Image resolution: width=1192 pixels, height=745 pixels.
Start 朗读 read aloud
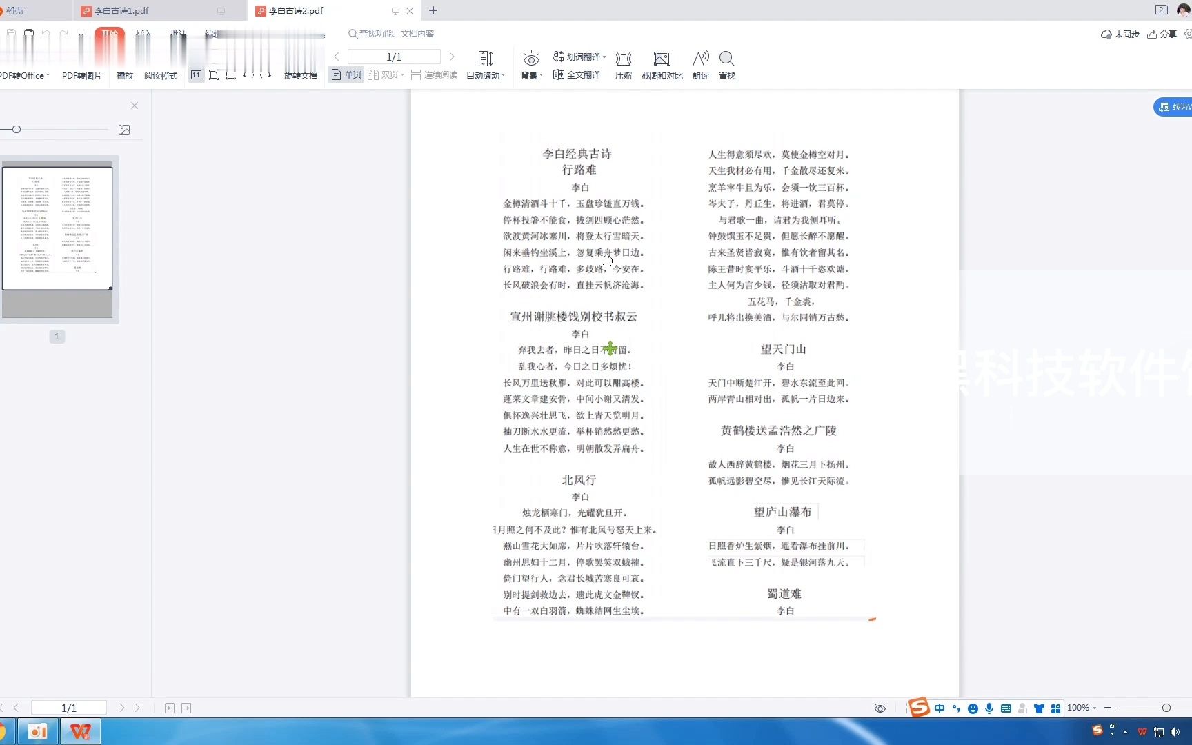click(x=701, y=66)
